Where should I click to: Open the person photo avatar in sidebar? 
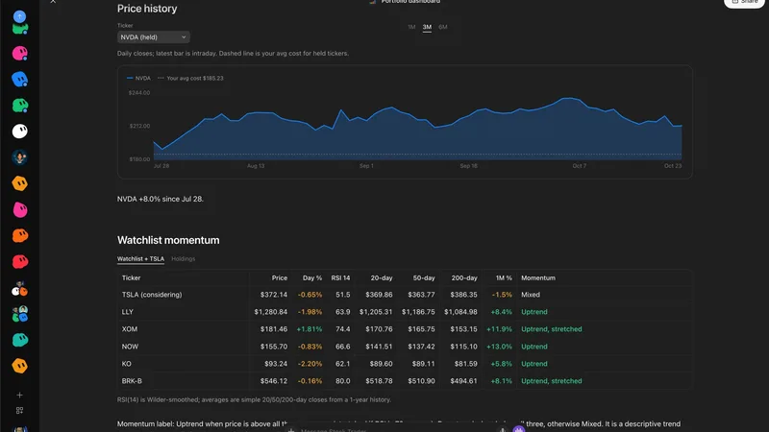19,157
